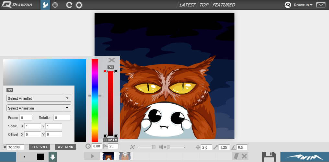
Task: Click the TEXTURE button
Action: [x=40, y=147]
